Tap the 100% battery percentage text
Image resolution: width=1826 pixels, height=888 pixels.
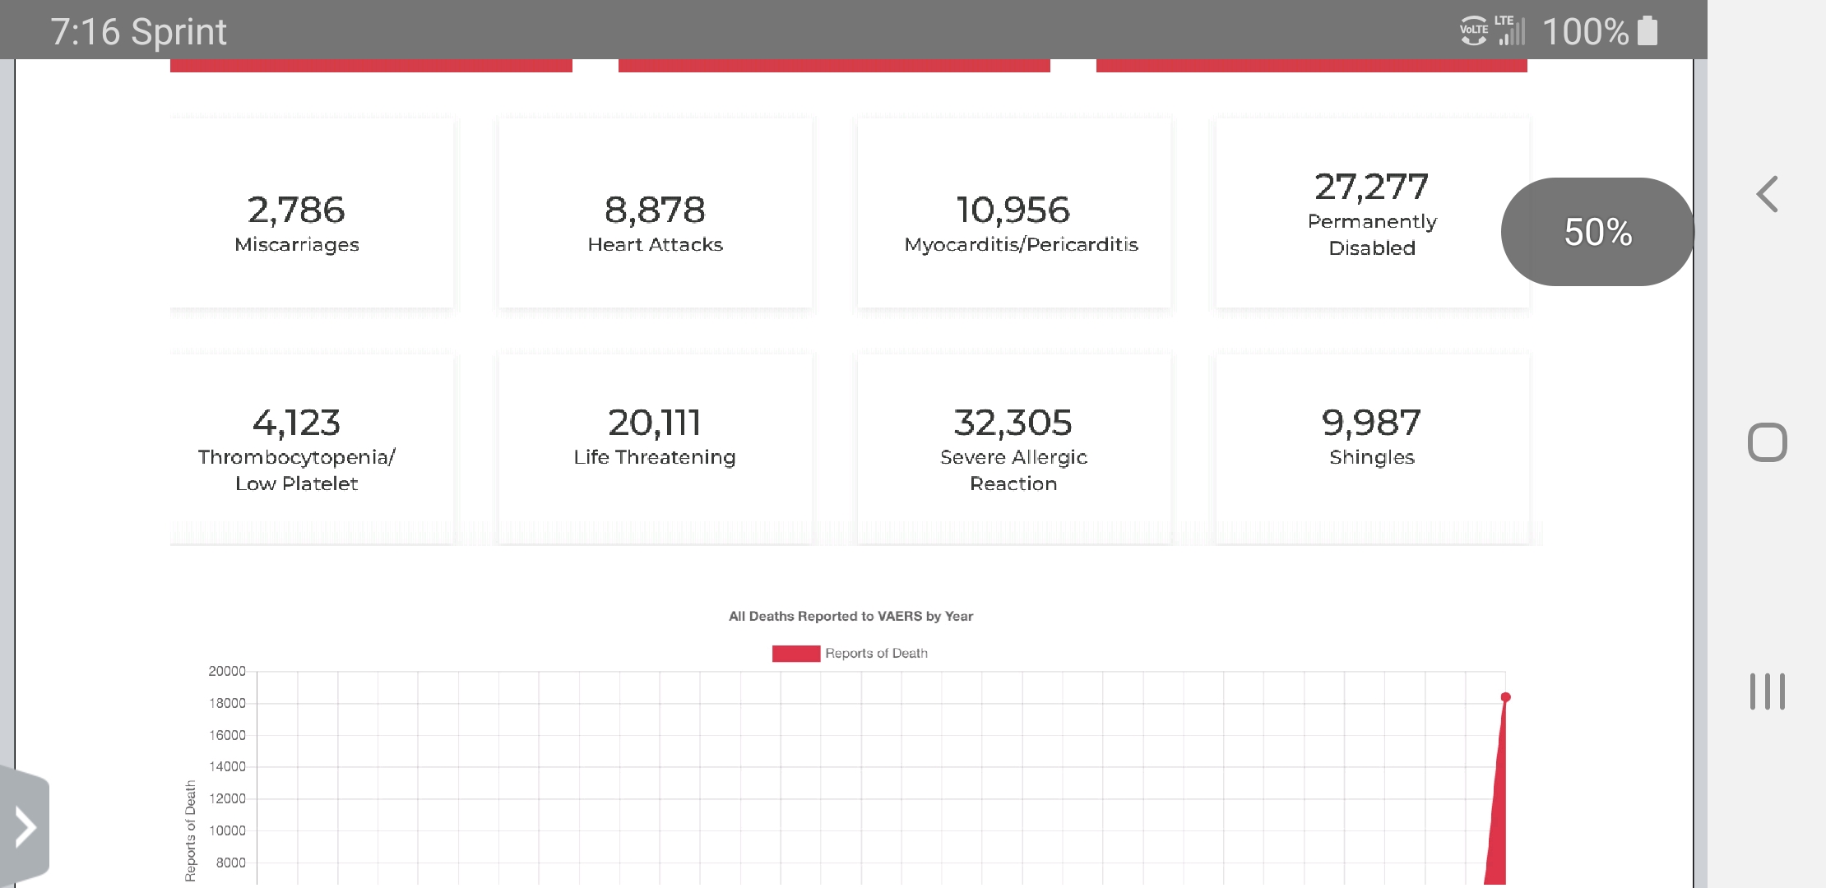[x=1585, y=32]
